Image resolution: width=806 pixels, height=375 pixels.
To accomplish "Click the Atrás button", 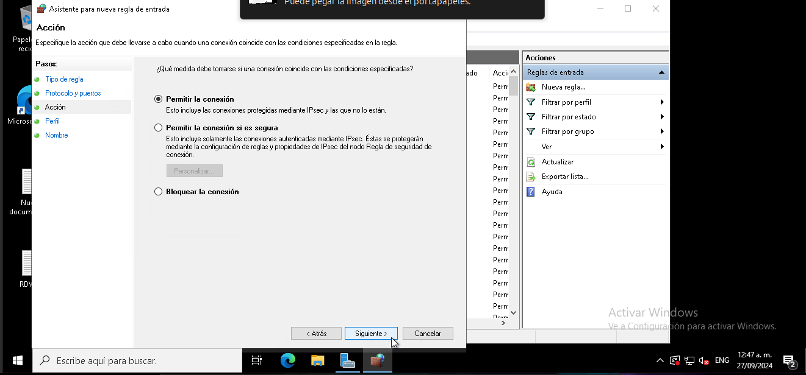I will click(x=316, y=334).
